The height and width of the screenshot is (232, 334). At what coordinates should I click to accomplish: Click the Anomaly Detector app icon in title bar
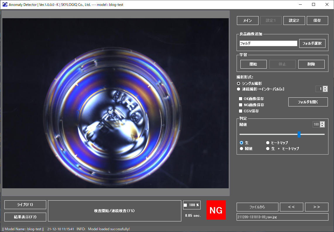tap(5, 4)
